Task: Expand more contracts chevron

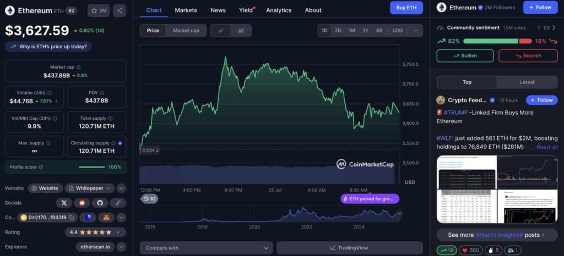Action: pos(121,218)
